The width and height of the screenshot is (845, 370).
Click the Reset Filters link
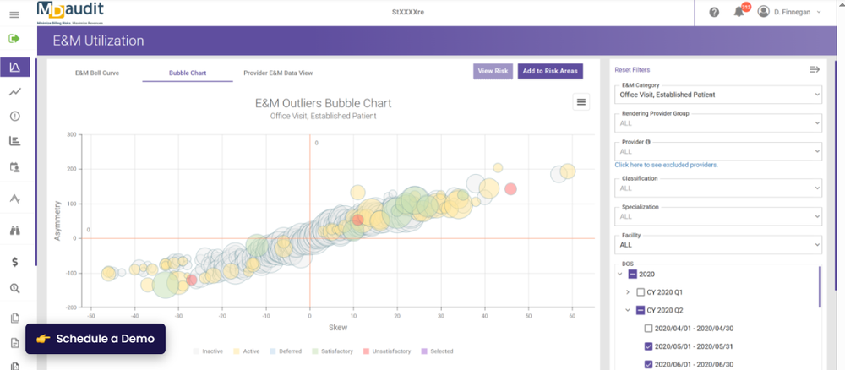pyautogui.click(x=632, y=69)
